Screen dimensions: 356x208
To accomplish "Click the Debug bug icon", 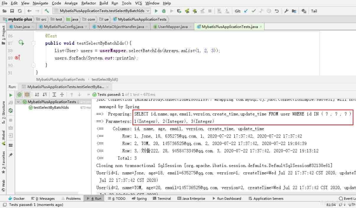I will pyautogui.click(x=164, y=11).
